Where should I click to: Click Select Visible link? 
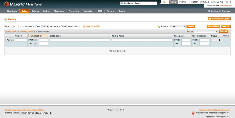tap(11, 32)
